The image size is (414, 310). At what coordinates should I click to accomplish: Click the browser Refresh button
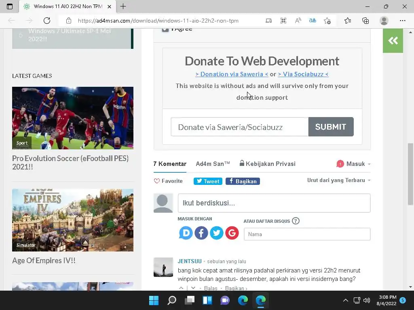47,21
